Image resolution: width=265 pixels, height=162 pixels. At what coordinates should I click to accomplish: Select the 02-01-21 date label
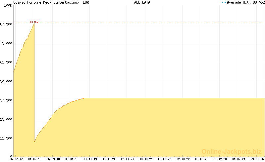point(128,159)
